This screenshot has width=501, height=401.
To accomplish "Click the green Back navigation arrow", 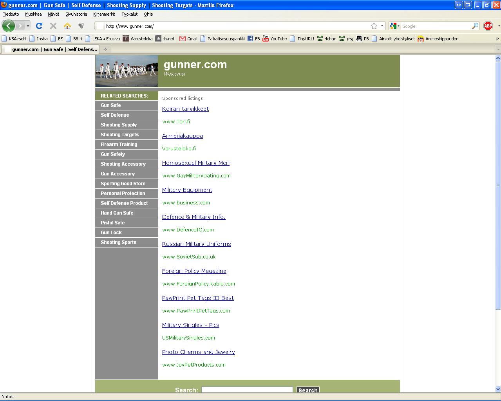I will (9, 26).
